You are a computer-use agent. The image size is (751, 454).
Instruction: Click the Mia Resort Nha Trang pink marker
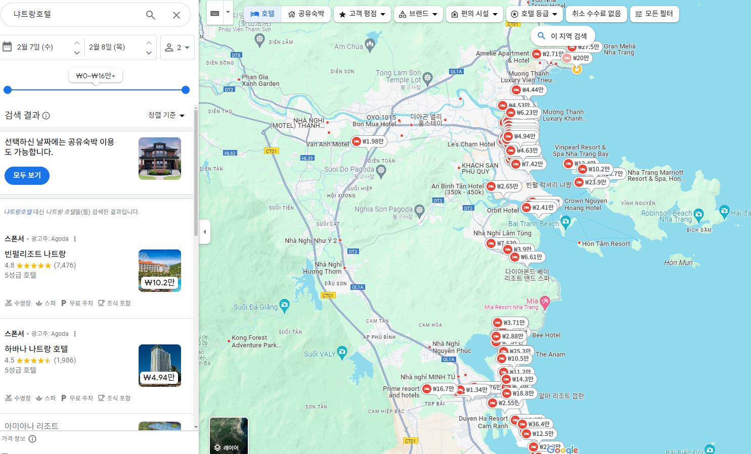(x=545, y=302)
